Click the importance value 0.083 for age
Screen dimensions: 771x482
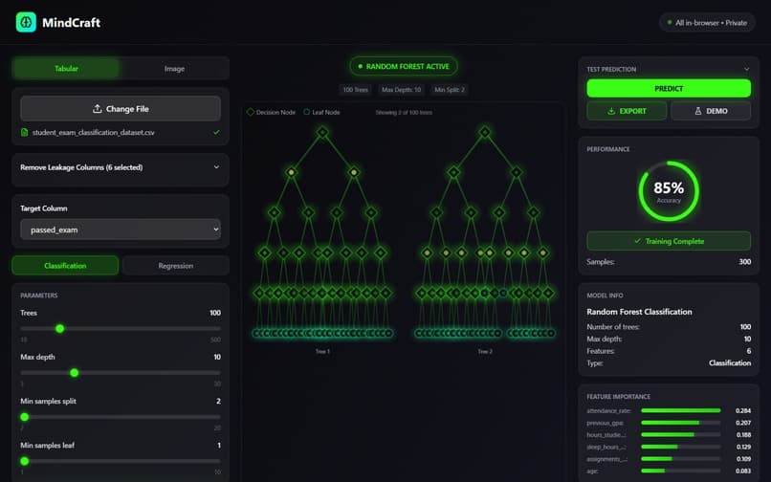743,471
